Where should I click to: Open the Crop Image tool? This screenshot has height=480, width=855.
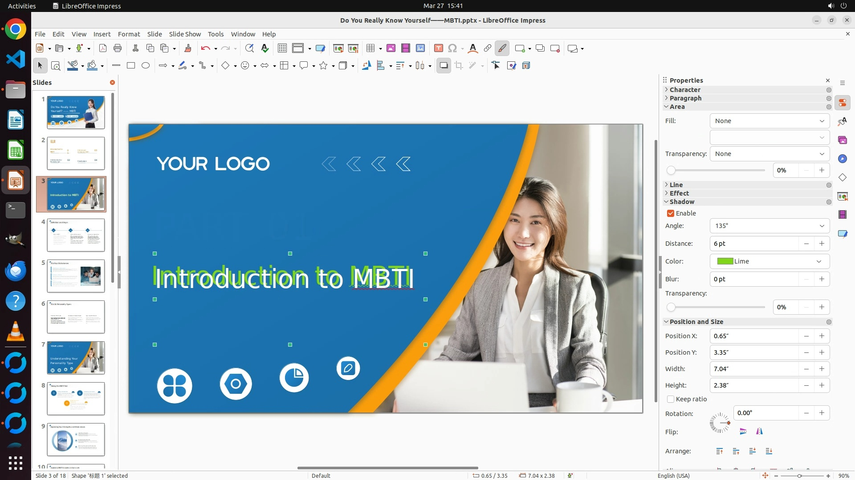click(459, 66)
